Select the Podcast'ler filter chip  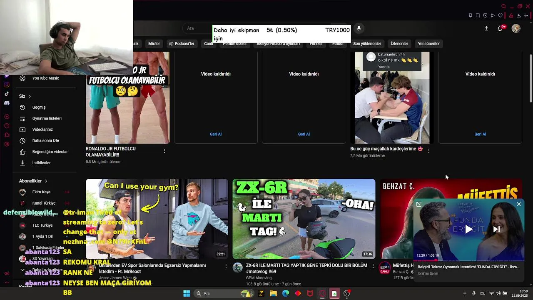pyautogui.click(x=182, y=44)
